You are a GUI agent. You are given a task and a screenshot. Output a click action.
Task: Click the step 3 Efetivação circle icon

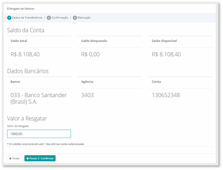click(x=75, y=18)
